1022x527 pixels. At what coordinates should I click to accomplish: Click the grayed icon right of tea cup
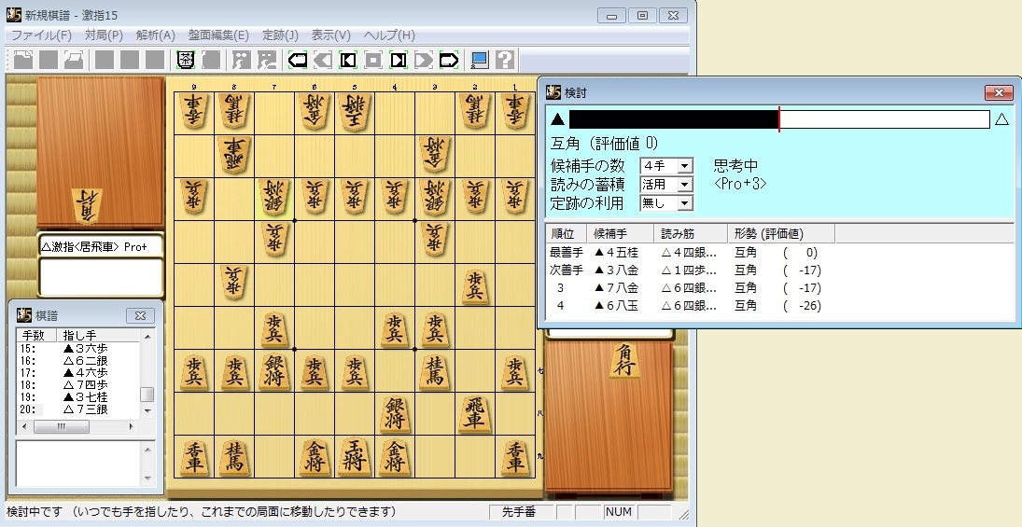pyautogui.click(x=211, y=60)
